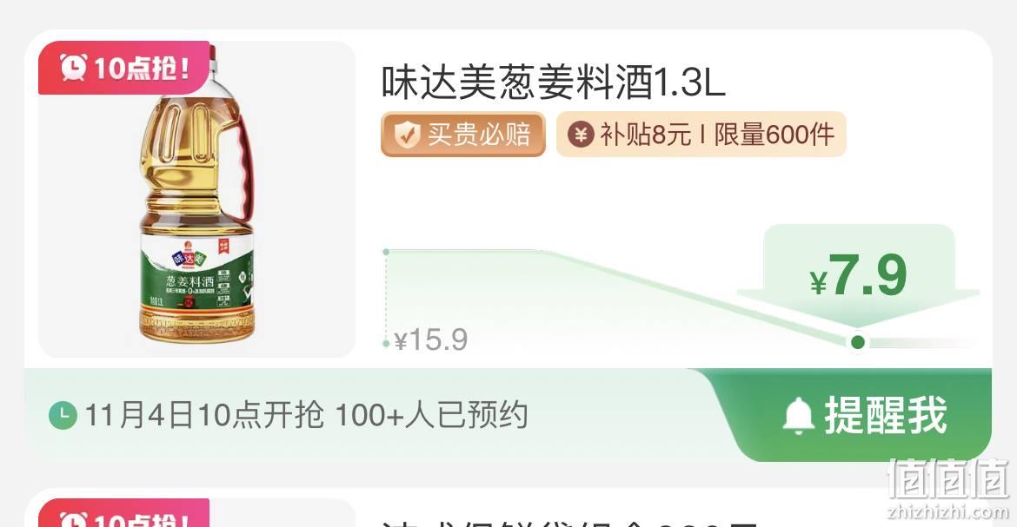Click the original ¥15.9 price label
This screenshot has width=1017, height=527.
click(x=430, y=339)
